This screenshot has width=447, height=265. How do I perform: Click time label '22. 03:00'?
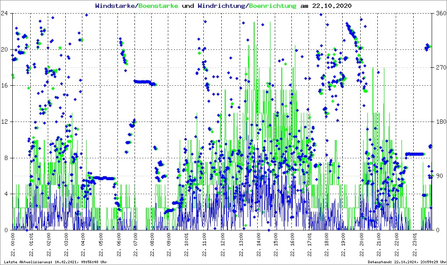pyautogui.click(x=66, y=244)
